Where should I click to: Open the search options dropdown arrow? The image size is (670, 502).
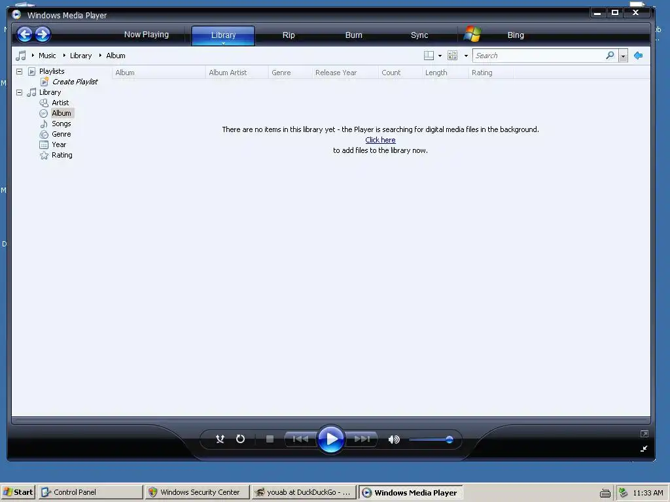tap(624, 56)
